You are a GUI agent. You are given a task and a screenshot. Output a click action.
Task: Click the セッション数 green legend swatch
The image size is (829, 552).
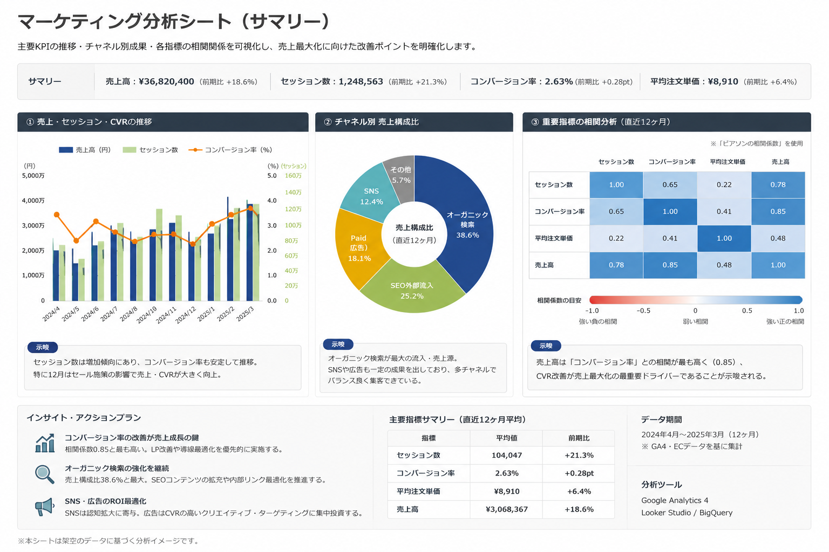[x=130, y=150]
